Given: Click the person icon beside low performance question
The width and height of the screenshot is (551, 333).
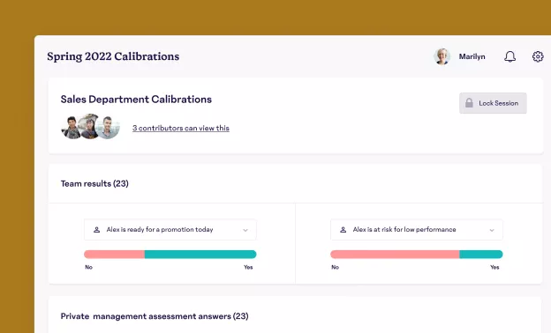Looking at the screenshot, I should pos(343,230).
